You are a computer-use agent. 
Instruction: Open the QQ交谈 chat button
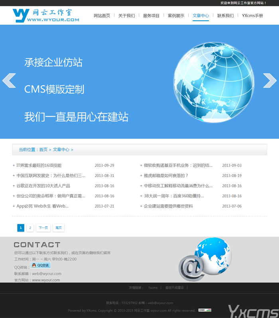pos(41,265)
